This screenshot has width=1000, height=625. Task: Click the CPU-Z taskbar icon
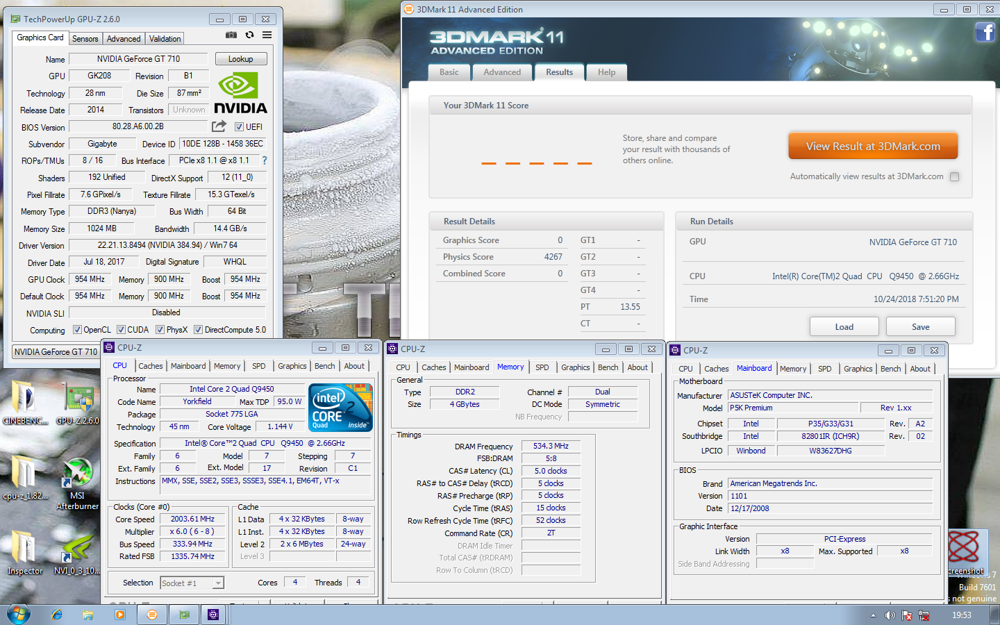(x=213, y=615)
